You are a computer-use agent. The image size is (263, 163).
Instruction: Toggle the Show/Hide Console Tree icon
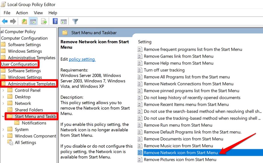pos(33,22)
